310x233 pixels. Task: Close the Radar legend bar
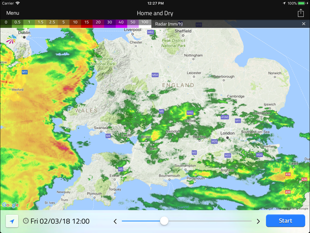tap(304, 24)
